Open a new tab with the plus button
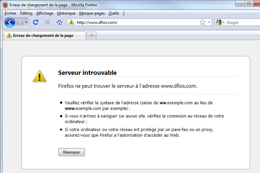Image resolution: width=260 pixels, height=173 pixels. pyautogui.click(x=91, y=35)
